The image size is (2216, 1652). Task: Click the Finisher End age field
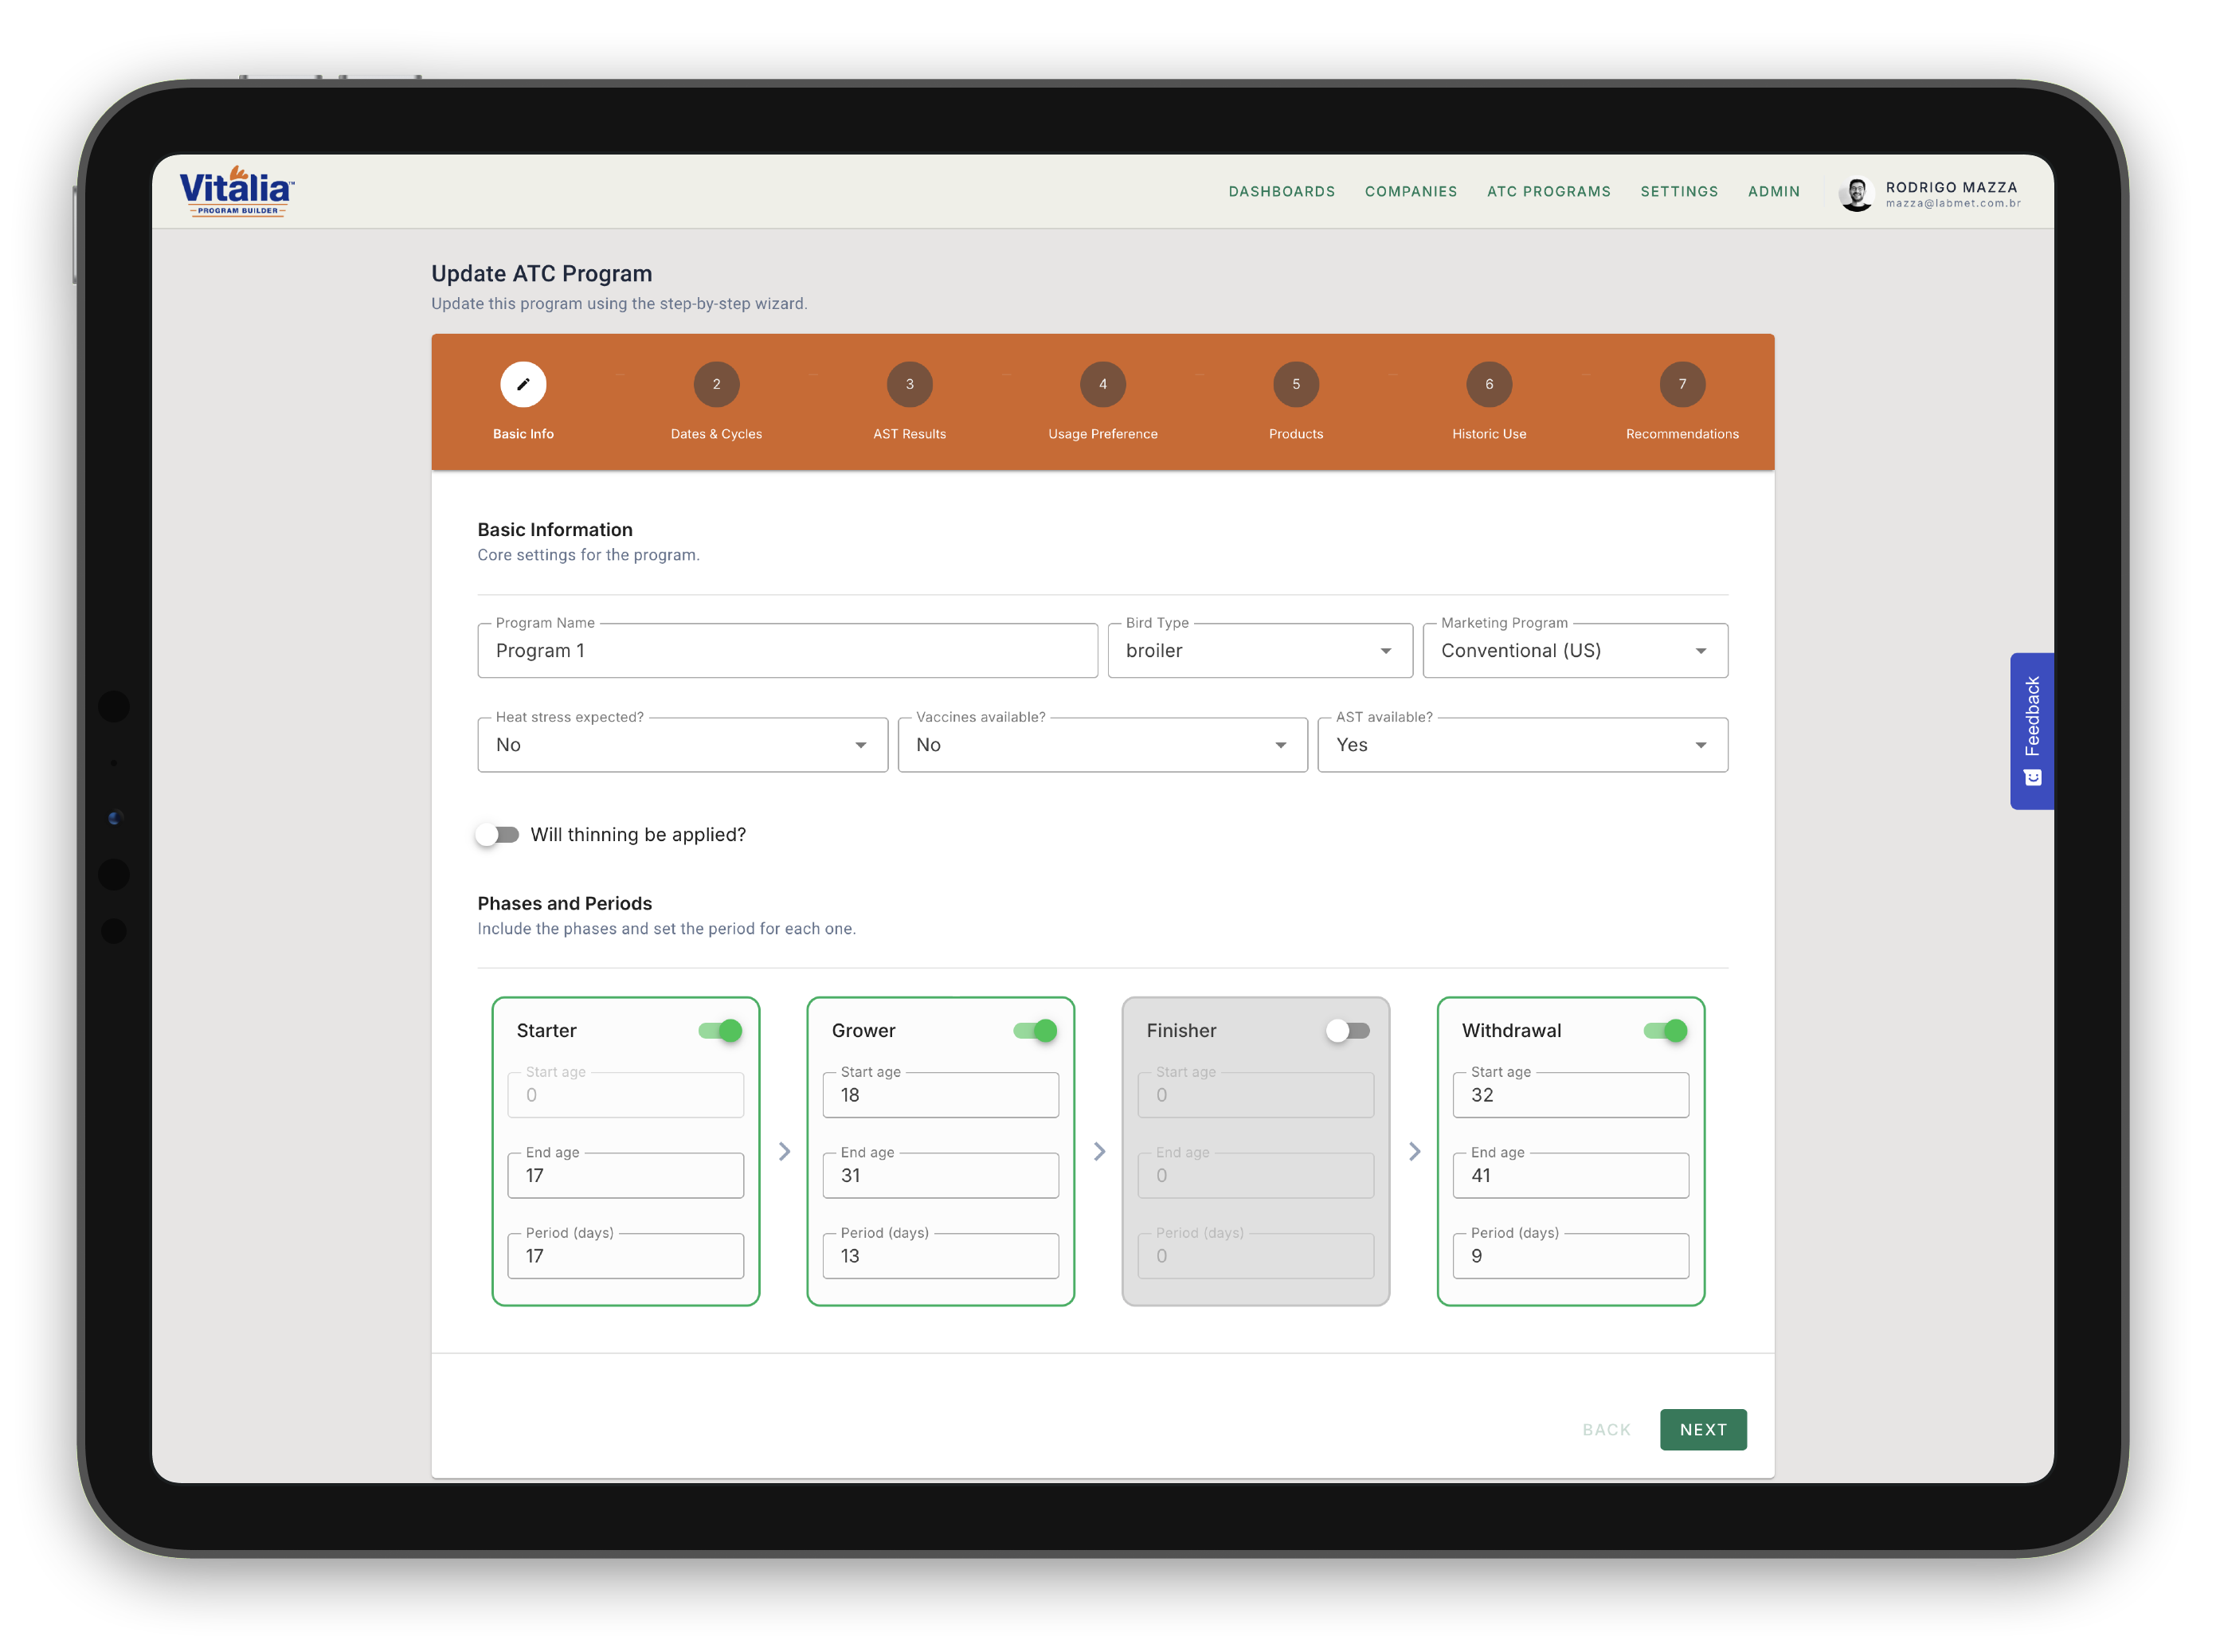coord(1256,1176)
